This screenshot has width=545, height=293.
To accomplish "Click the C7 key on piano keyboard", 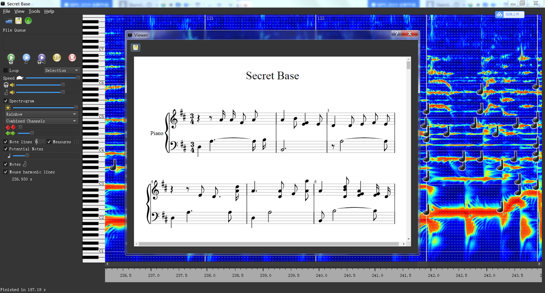I will tap(94, 48).
